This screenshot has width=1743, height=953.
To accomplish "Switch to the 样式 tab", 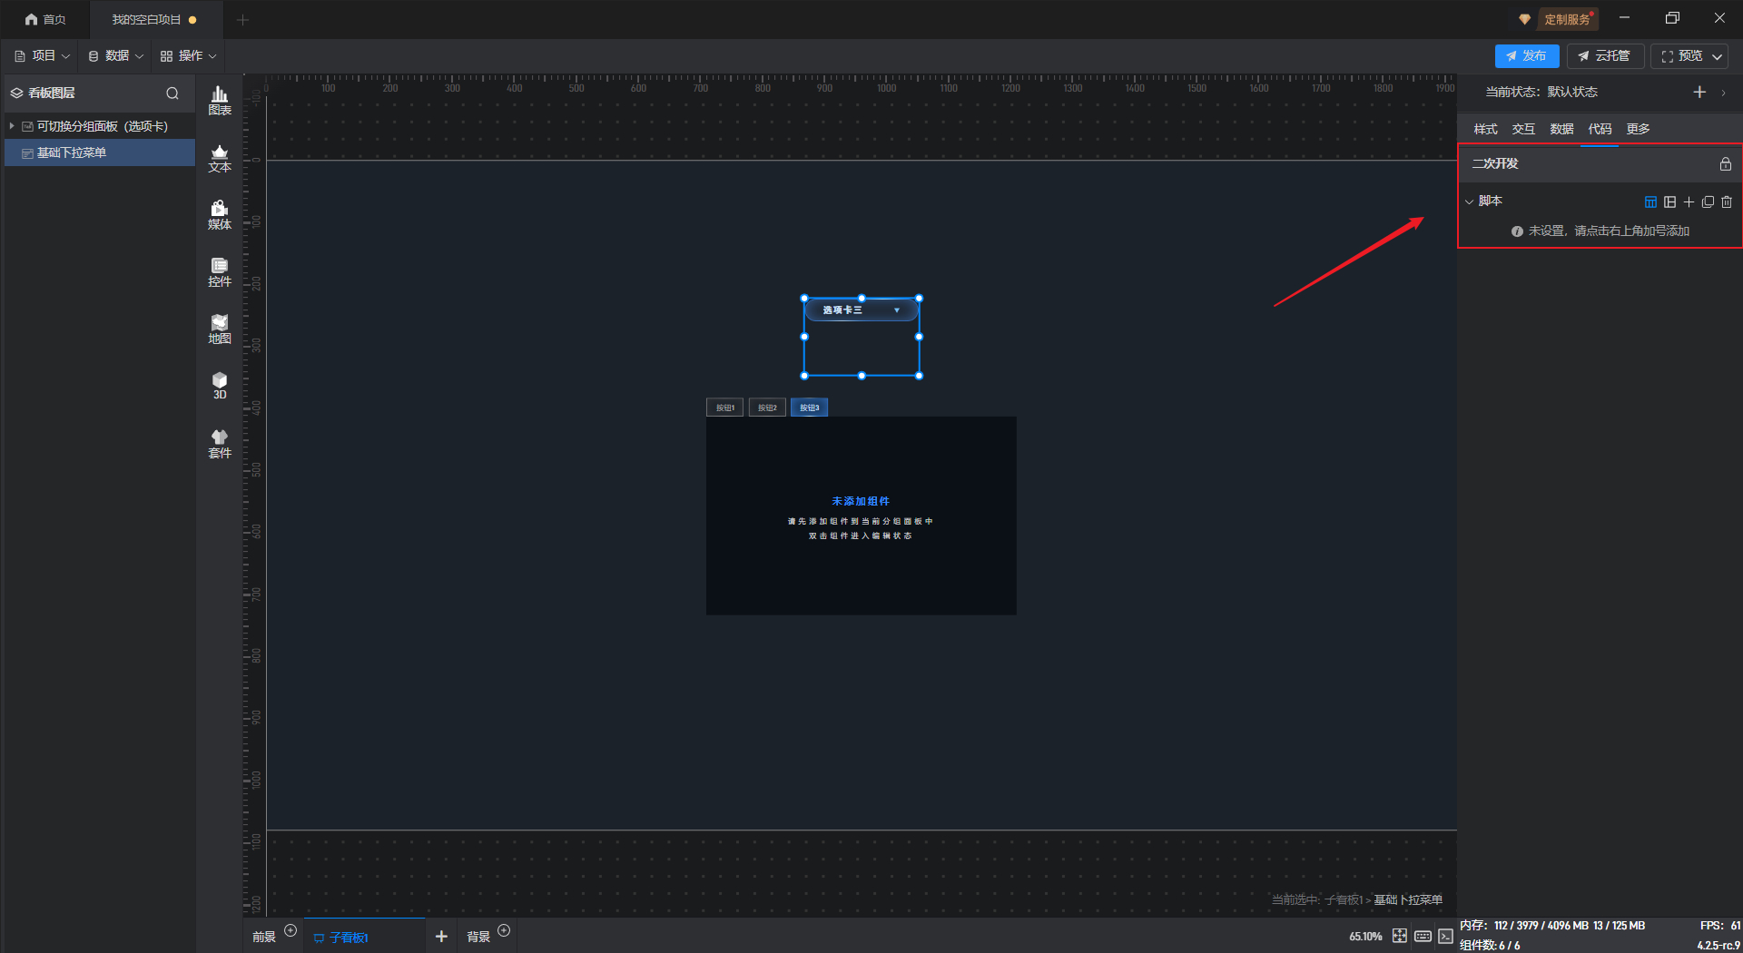I will click(1485, 129).
